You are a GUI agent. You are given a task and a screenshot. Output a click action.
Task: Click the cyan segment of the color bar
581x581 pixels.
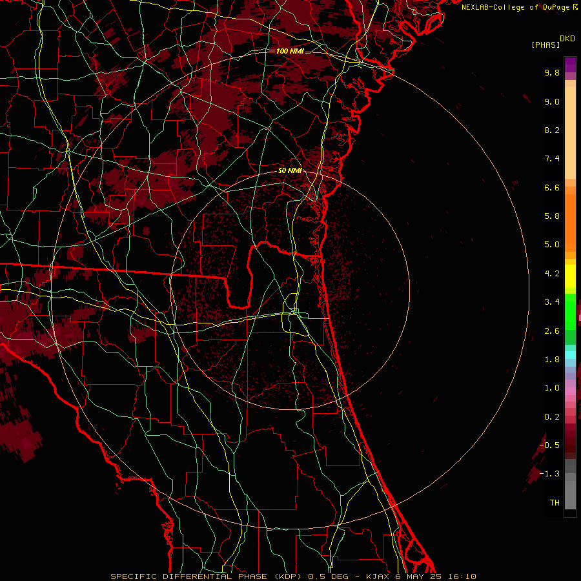click(570, 354)
